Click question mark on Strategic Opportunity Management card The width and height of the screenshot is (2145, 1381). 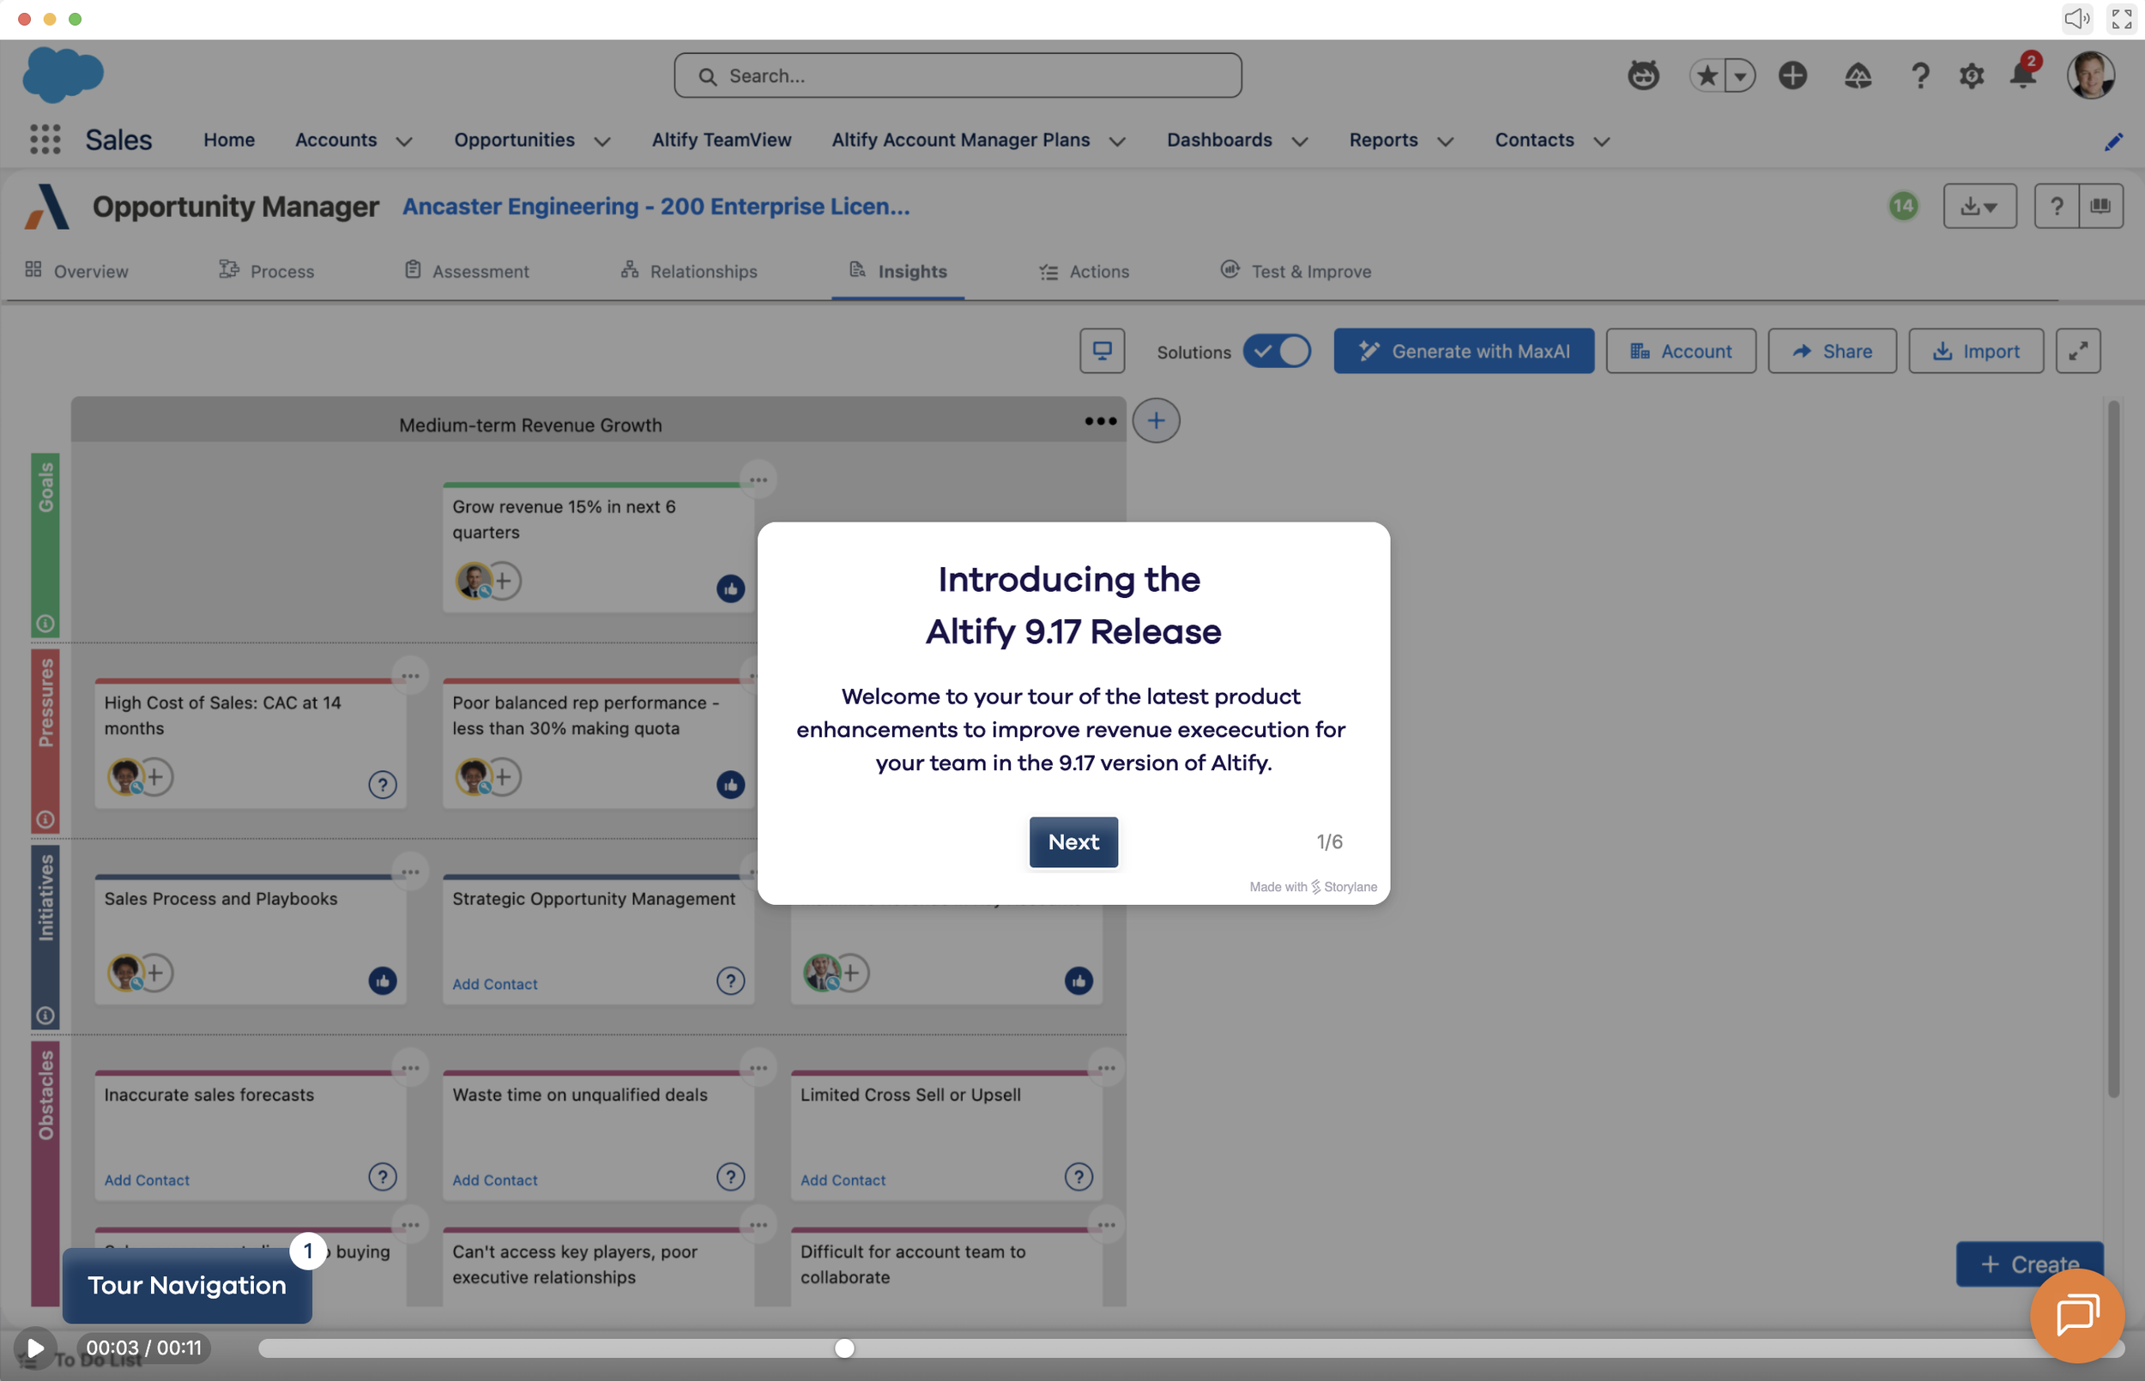coord(730,981)
